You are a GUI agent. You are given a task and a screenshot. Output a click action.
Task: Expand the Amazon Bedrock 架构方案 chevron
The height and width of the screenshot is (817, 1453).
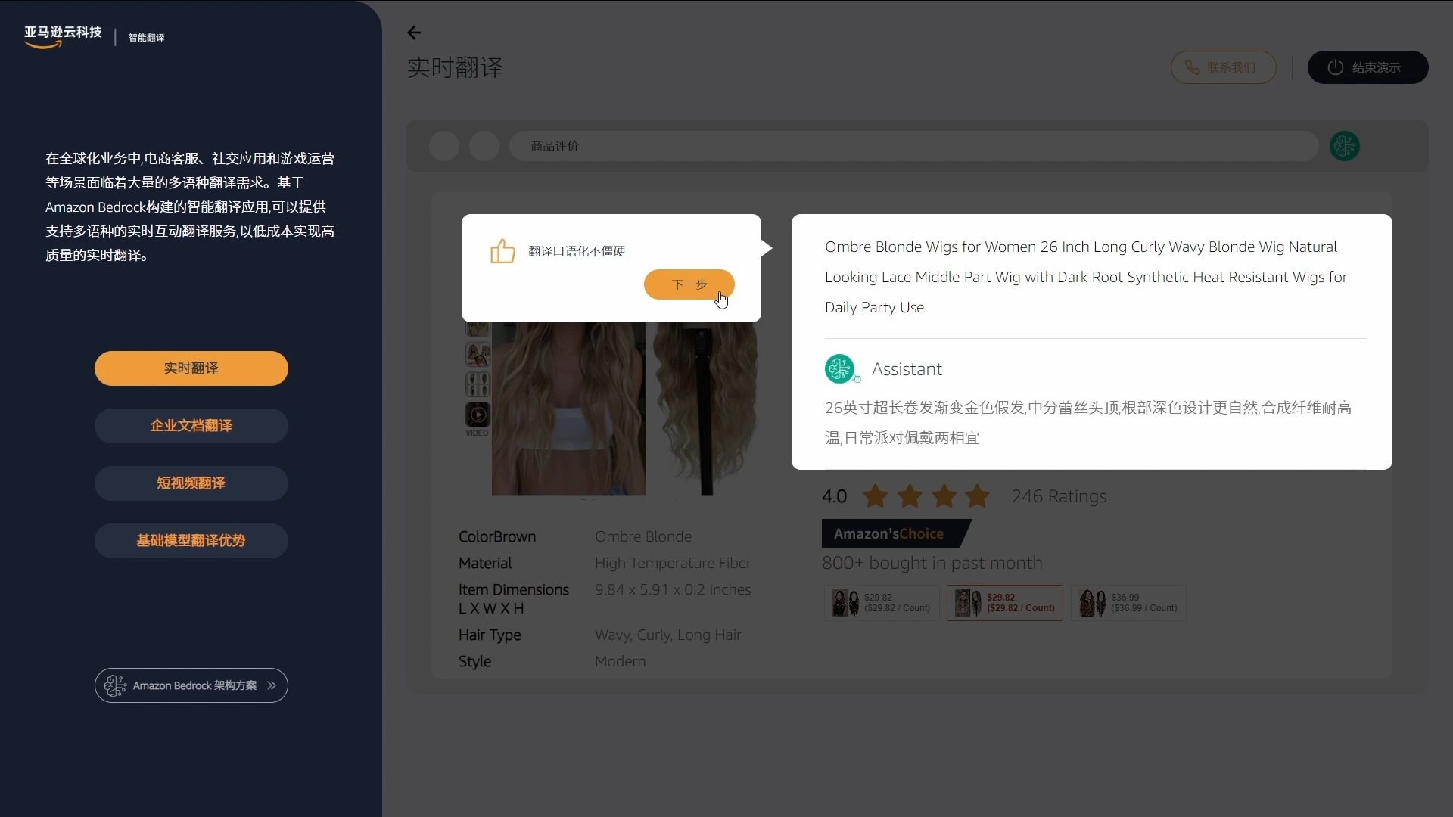click(272, 685)
